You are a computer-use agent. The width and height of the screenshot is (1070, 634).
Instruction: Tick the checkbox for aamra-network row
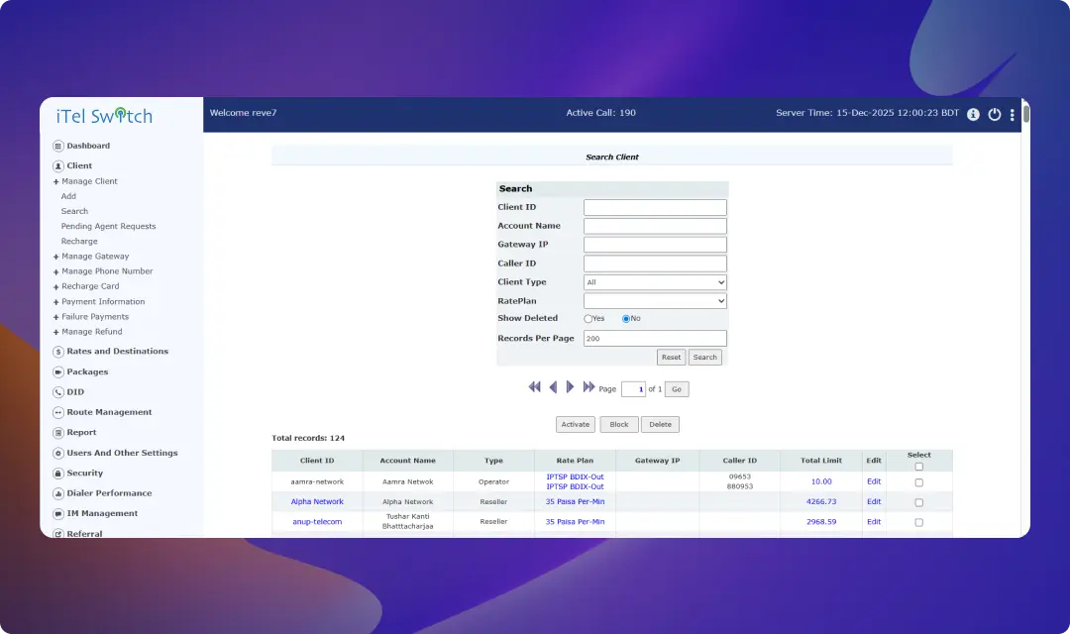click(918, 482)
